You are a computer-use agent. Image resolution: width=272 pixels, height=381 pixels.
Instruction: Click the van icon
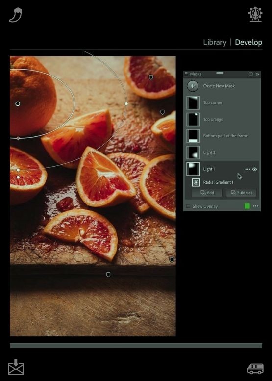pyautogui.click(x=255, y=369)
